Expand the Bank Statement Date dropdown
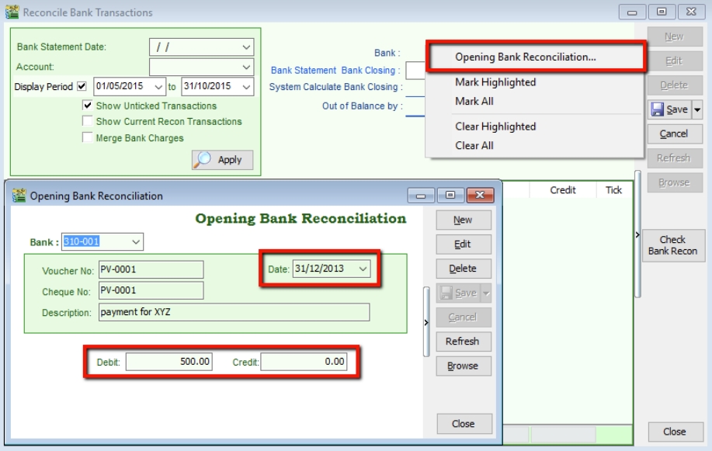Viewport: 712px width, 451px height. tap(246, 47)
